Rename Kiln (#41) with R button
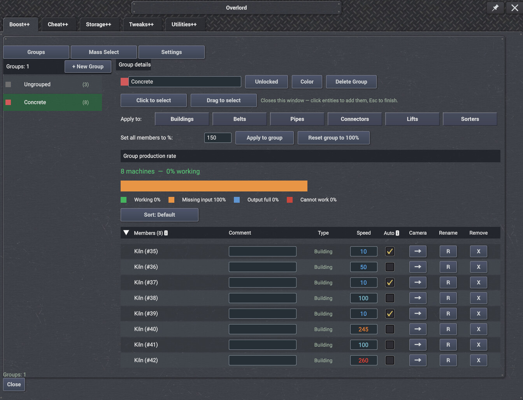Screen dimensions: 523x400 [x=448, y=345]
